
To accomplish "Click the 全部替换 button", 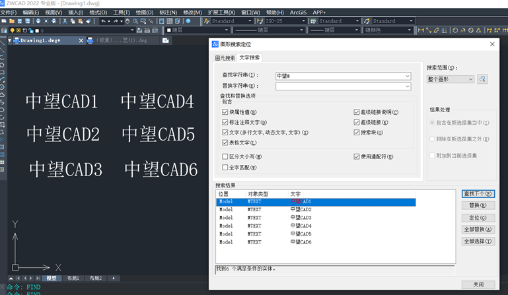I will coord(478,229).
